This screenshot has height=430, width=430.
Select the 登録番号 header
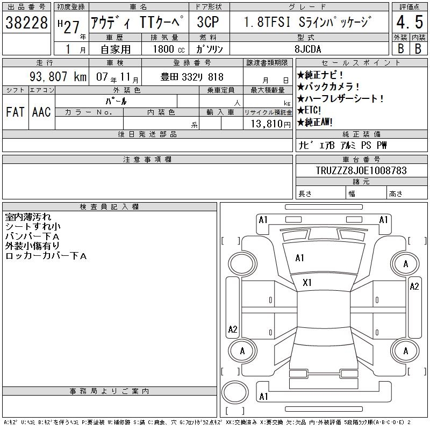[x=192, y=63]
